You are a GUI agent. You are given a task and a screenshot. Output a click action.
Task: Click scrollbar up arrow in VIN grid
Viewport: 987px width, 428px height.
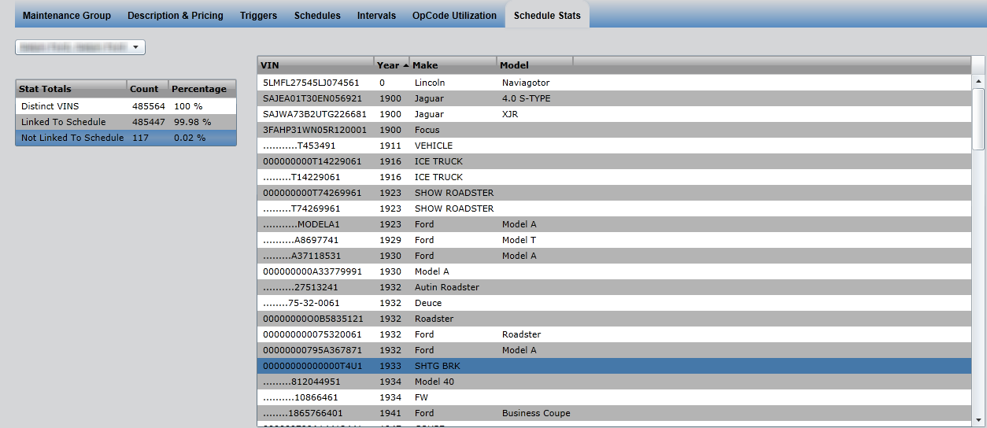click(978, 81)
